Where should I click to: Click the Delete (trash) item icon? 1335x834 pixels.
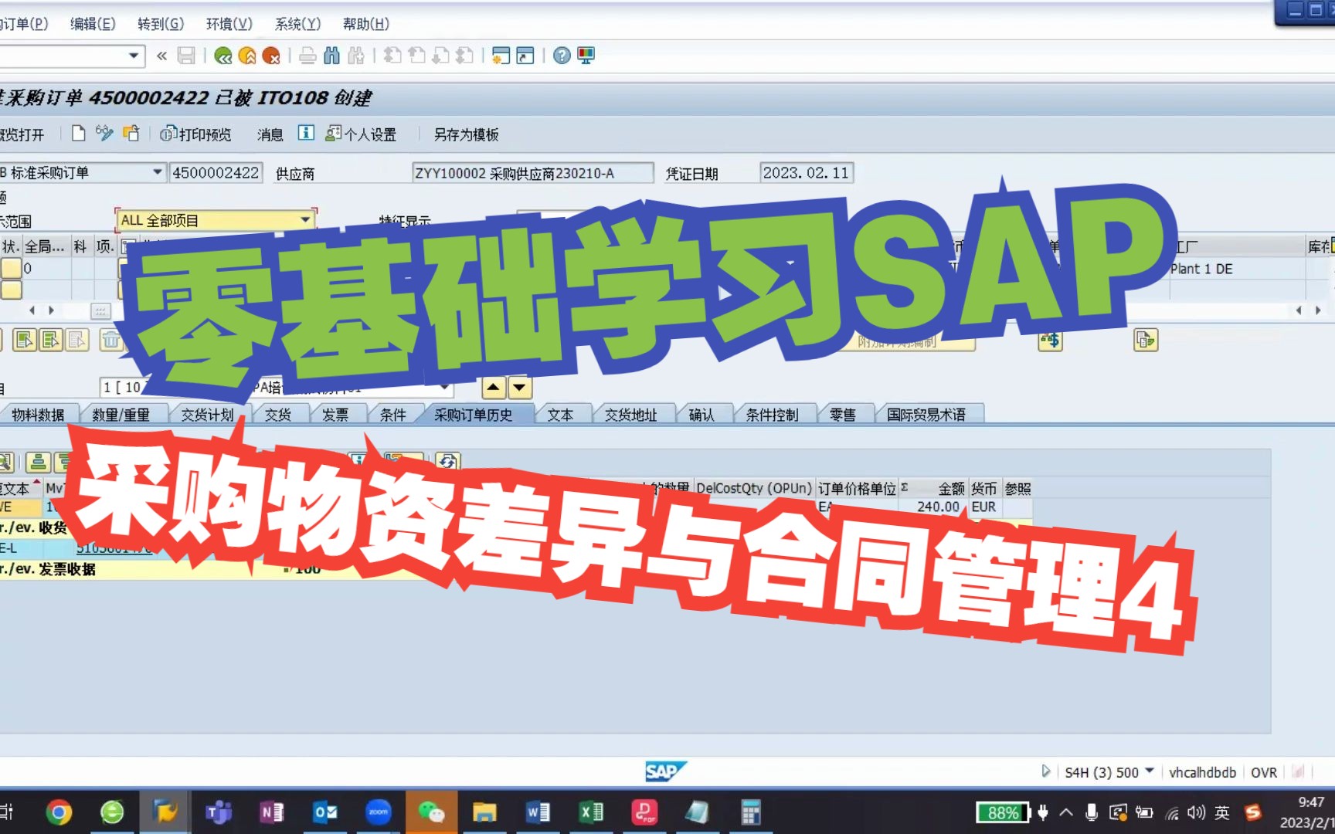pyautogui.click(x=112, y=340)
